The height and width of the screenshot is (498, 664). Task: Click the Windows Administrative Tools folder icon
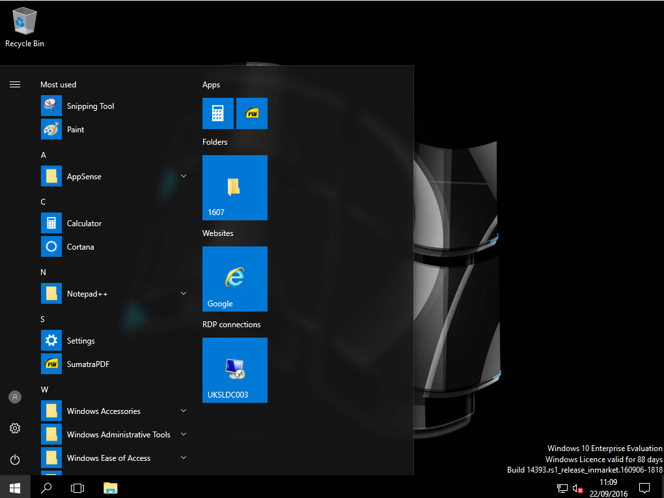click(x=51, y=434)
